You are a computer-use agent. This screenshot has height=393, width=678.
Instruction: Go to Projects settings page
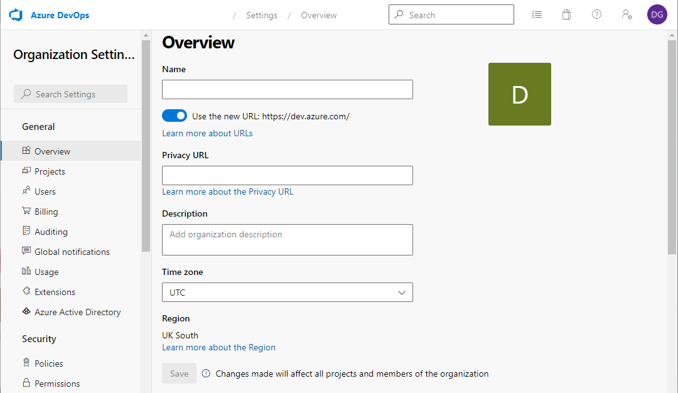click(x=71, y=171)
